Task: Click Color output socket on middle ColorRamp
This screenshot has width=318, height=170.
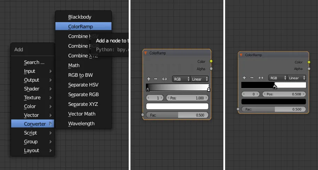Action: [211, 61]
